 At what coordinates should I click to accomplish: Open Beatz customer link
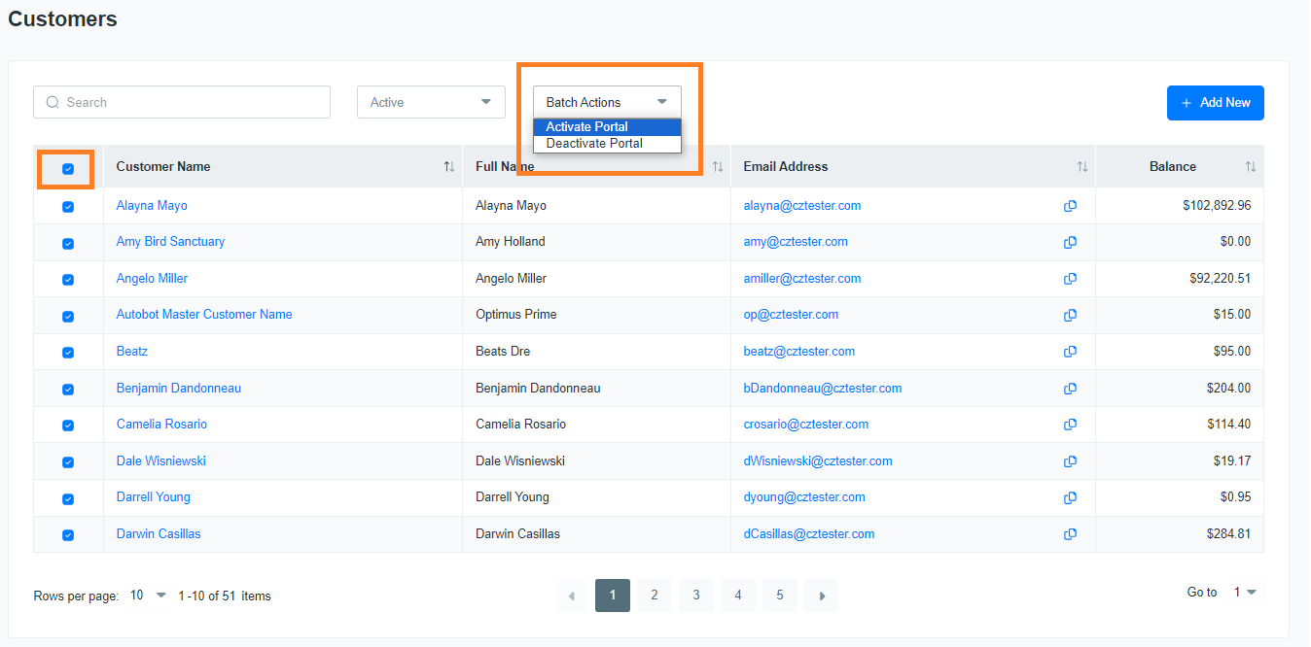(x=132, y=352)
